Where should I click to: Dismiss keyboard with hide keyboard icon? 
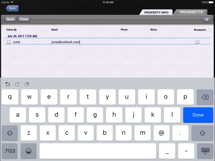coord(205,151)
